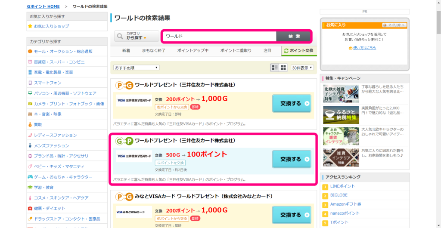Open LINEポイント in access ranking
The image size is (441, 228).
(x=342, y=186)
